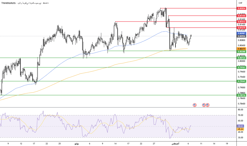Click the date 11 on time axis
The width and height of the screenshot is (247, 146).
201,144
